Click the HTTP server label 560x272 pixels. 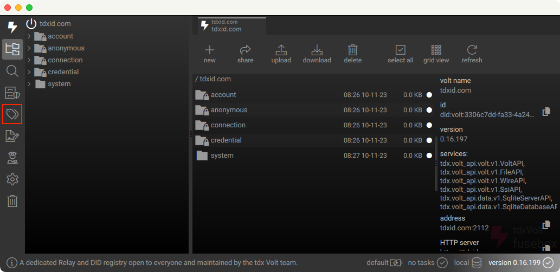click(459, 243)
